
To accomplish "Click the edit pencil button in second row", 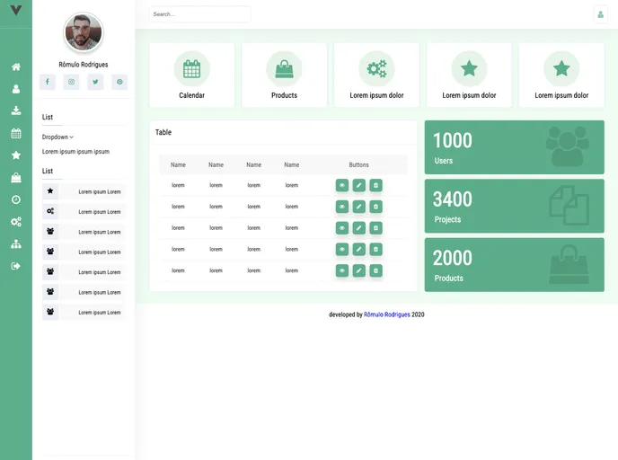I will pos(358,207).
